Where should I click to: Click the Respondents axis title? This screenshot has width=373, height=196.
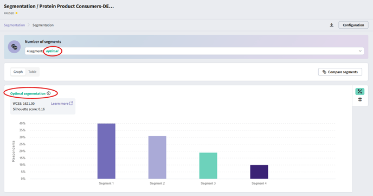[14, 151]
